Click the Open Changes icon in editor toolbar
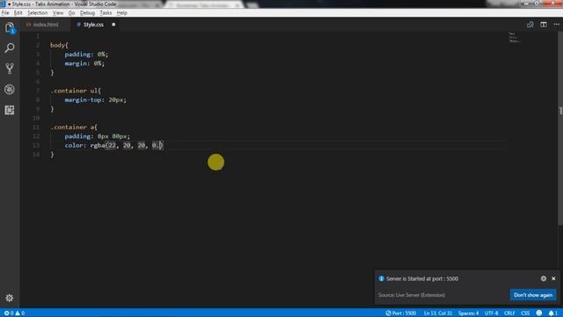The width and height of the screenshot is (563, 317). tap(530, 25)
